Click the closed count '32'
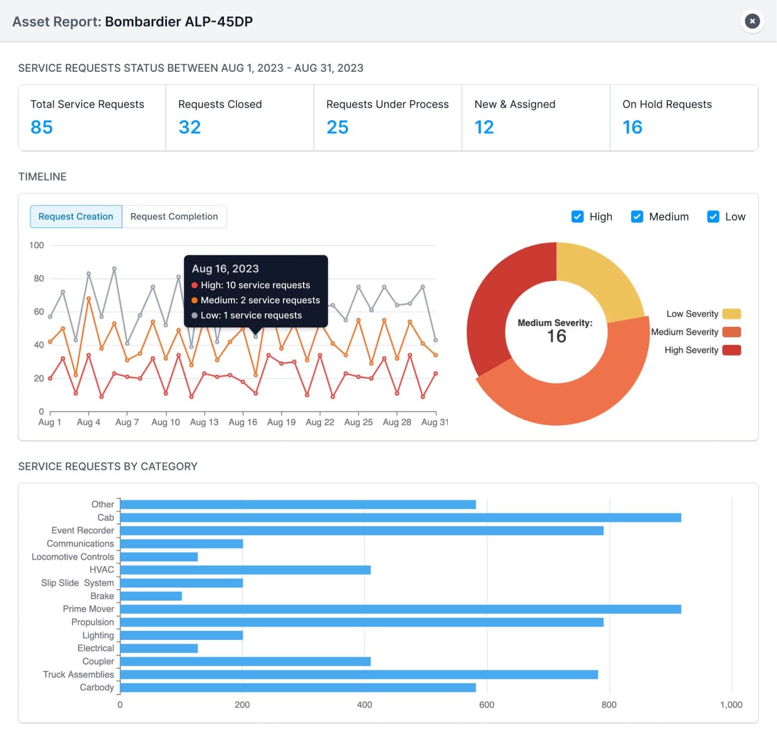This screenshot has width=777, height=741. point(190,127)
